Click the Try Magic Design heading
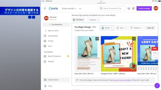The height and width of the screenshot is (90, 161). click(x=83, y=27)
